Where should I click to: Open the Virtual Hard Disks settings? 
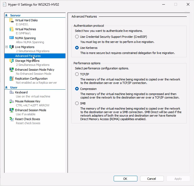coord(26,20)
